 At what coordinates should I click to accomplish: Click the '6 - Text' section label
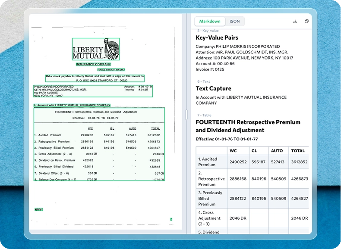point(204,81)
